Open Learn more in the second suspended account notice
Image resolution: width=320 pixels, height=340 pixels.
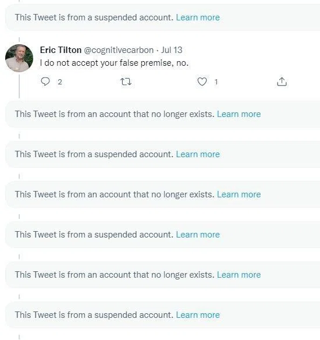click(198, 154)
